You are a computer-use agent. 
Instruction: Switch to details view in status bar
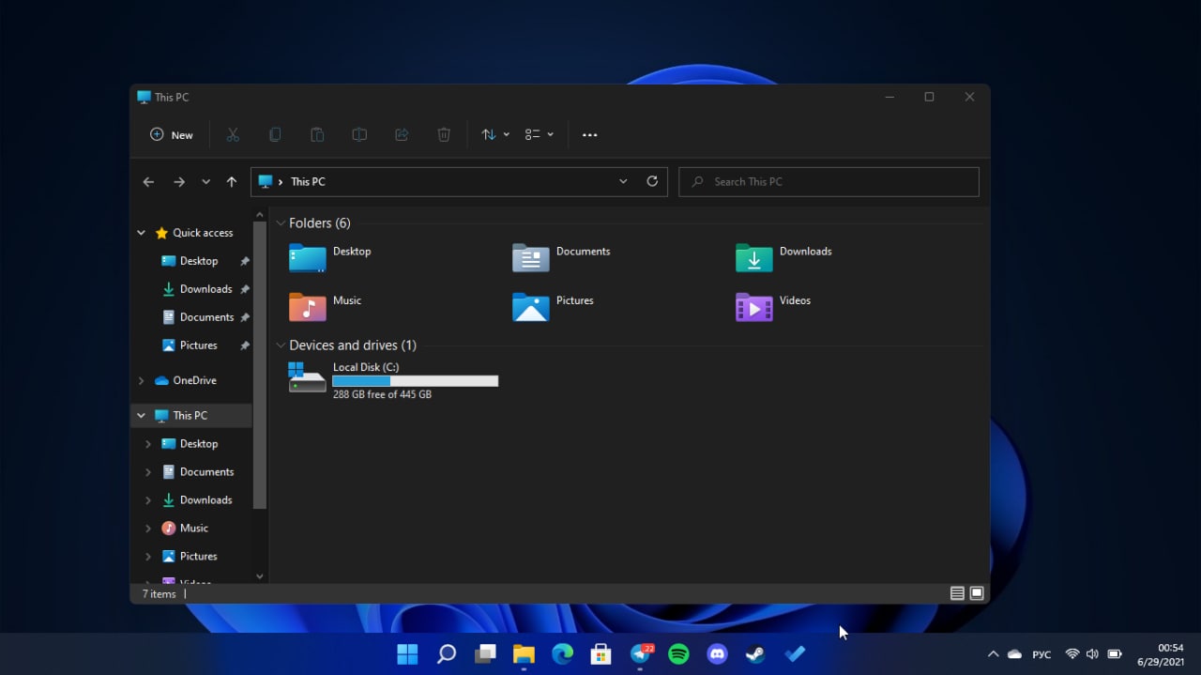[957, 593]
